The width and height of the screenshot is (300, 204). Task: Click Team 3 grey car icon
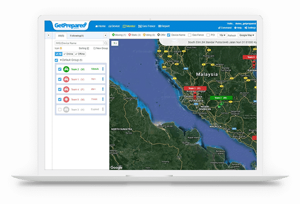click(66, 110)
